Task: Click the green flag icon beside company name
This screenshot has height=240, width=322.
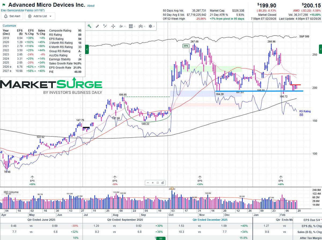Action: pos(3,5)
